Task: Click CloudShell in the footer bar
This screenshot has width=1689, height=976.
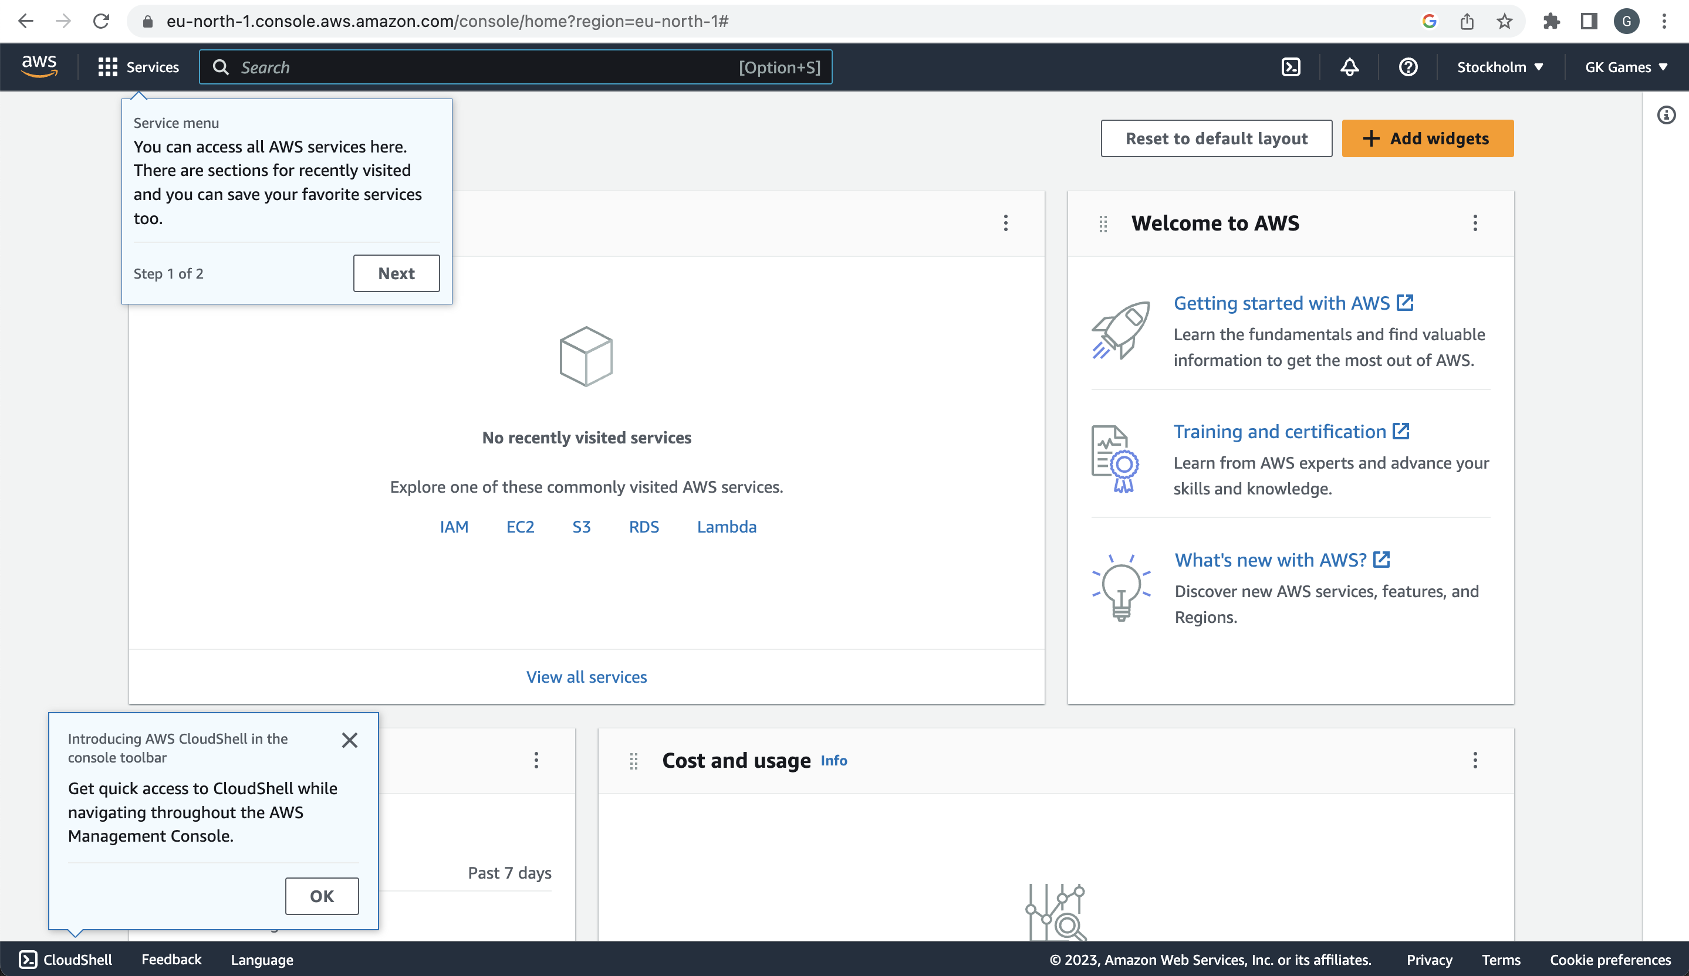Action: pyautogui.click(x=65, y=959)
